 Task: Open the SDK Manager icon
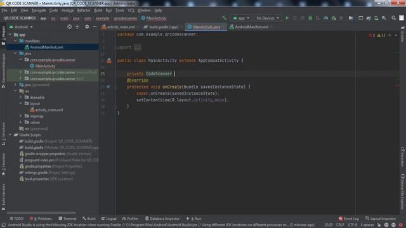[x=384, y=18]
